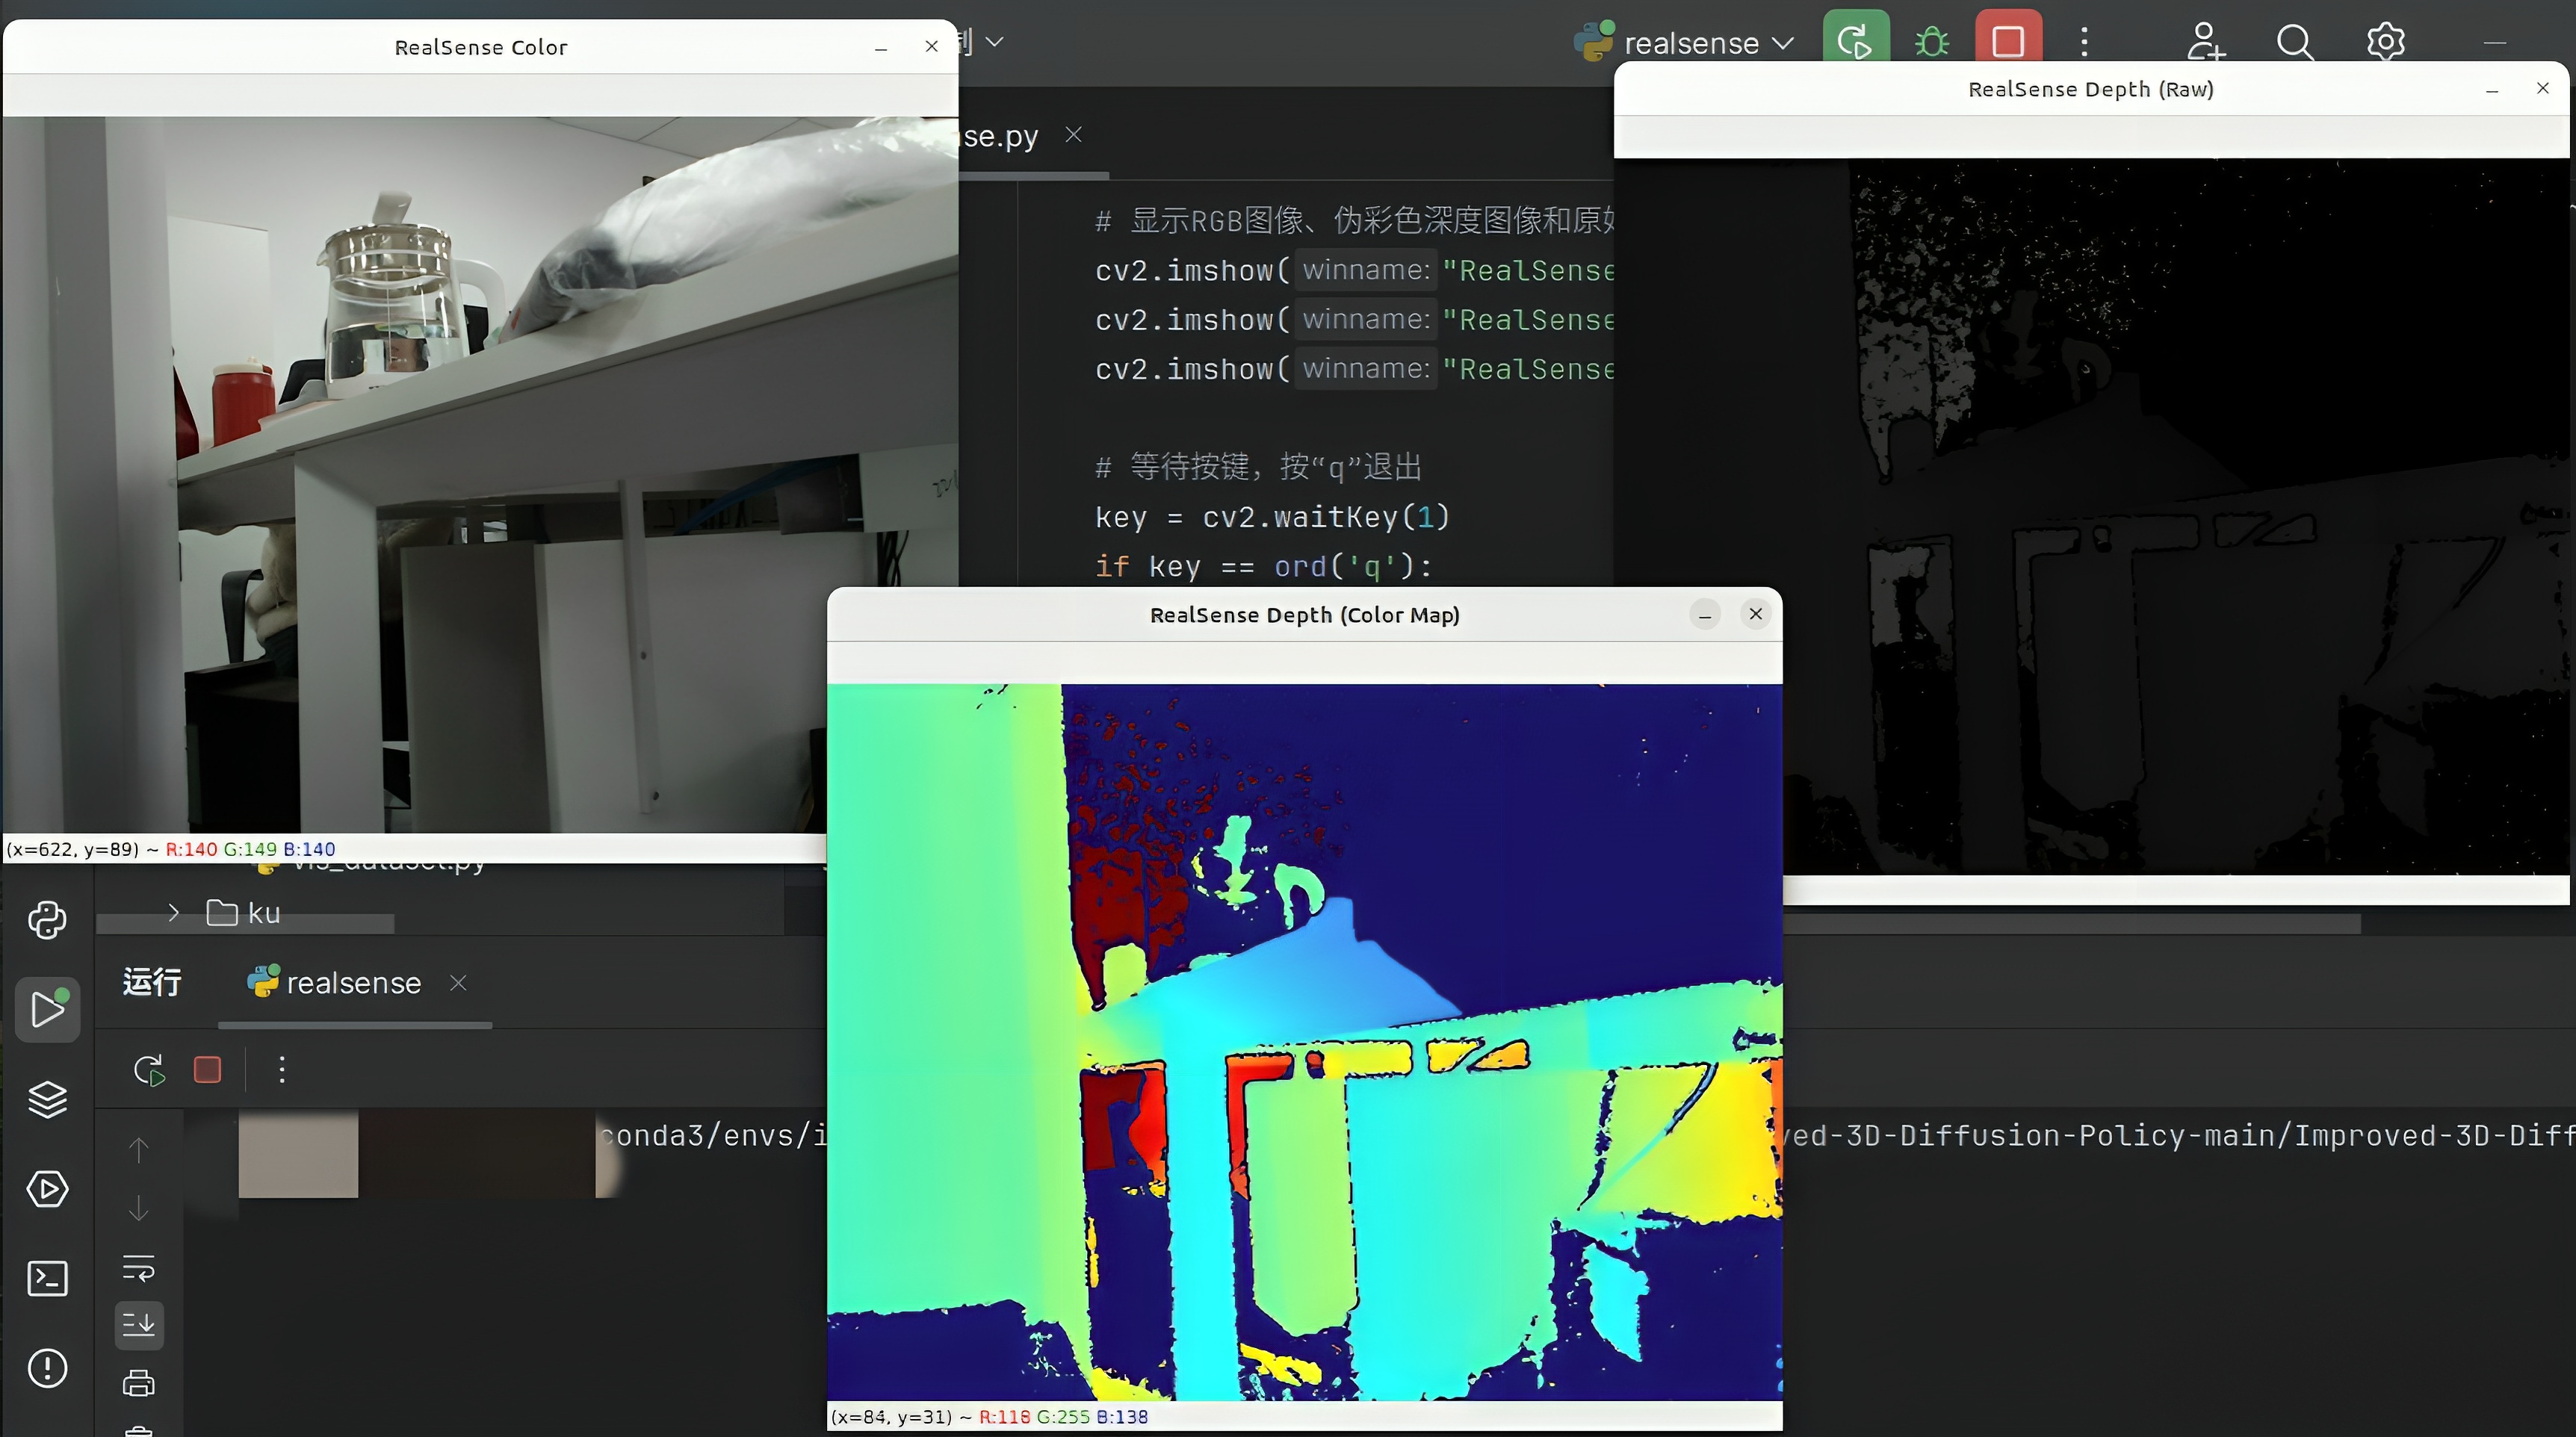Open IDE settings gear icon
This screenshot has width=2576, height=1437.
2385,42
